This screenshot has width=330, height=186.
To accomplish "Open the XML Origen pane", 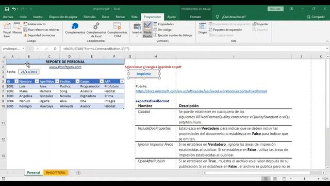I will (203, 28).
